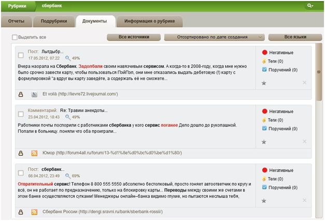
Task: Click red word Отвратительный in third post
Action: (35, 184)
